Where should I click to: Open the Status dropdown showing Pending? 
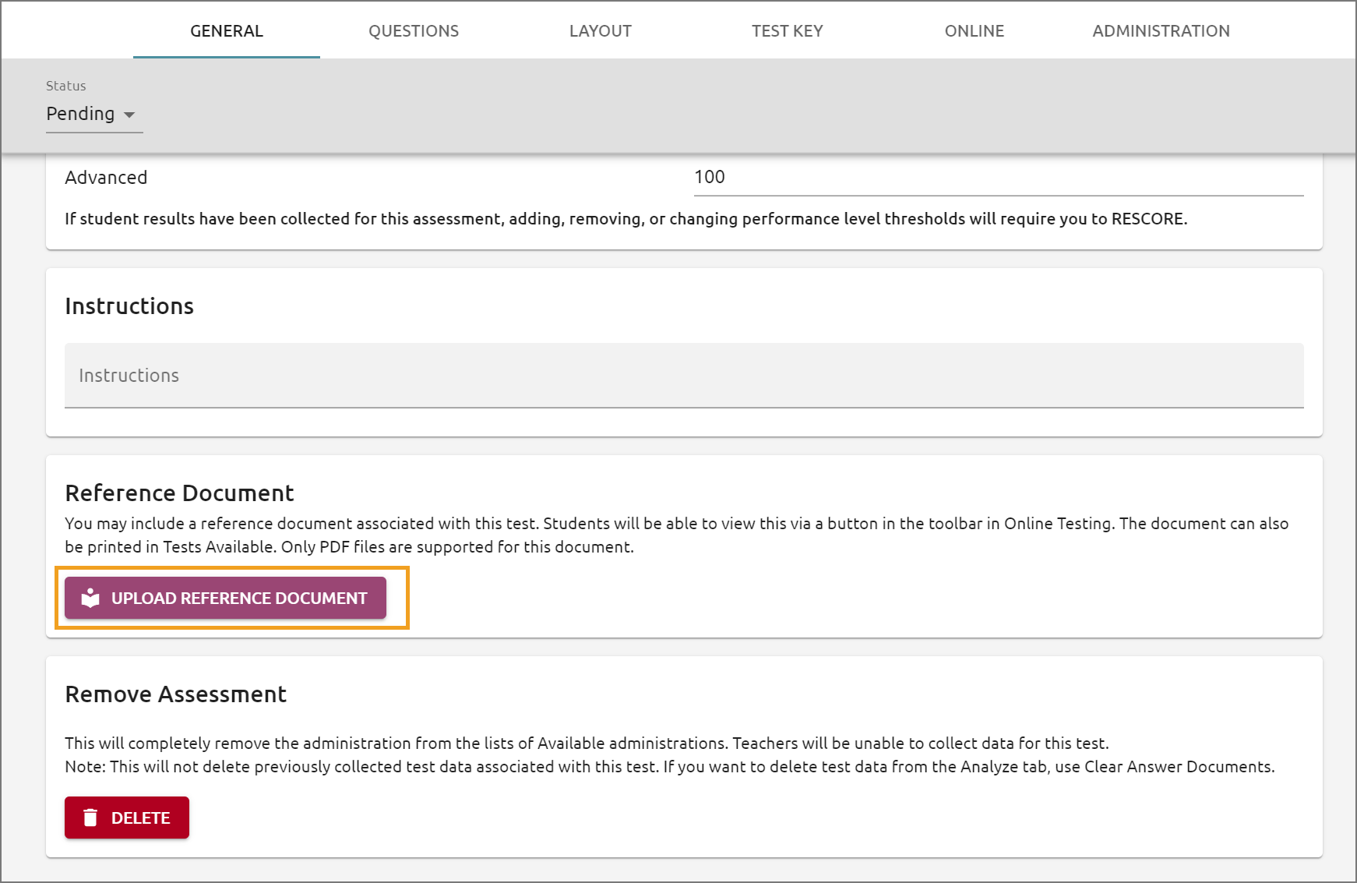94,114
